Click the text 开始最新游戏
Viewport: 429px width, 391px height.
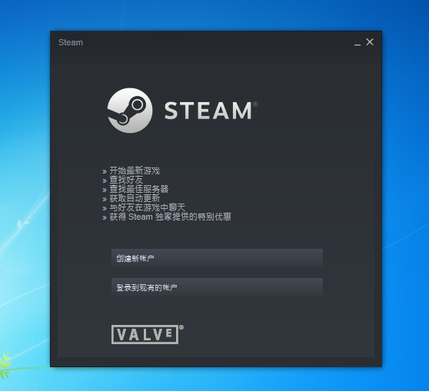[x=135, y=171]
